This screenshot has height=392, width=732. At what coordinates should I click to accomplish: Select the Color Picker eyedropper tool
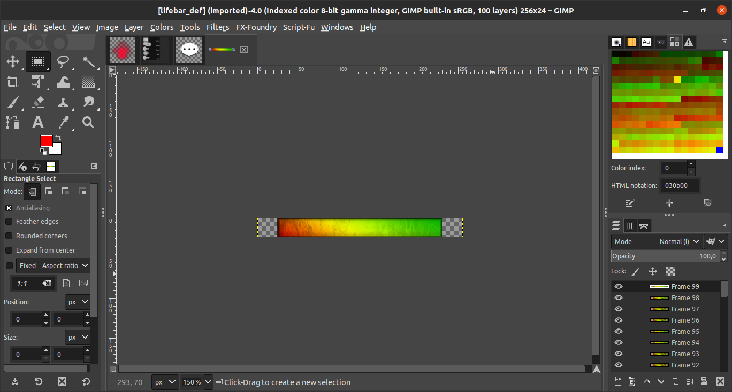click(63, 122)
